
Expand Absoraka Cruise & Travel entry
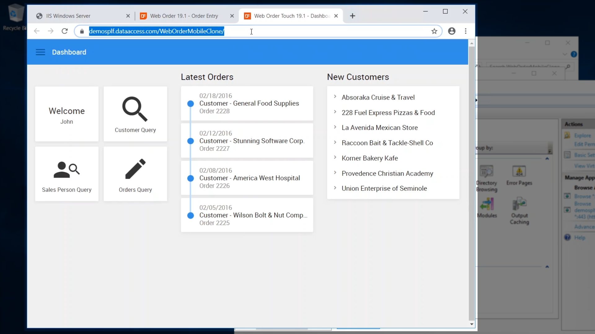[x=335, y=97]
